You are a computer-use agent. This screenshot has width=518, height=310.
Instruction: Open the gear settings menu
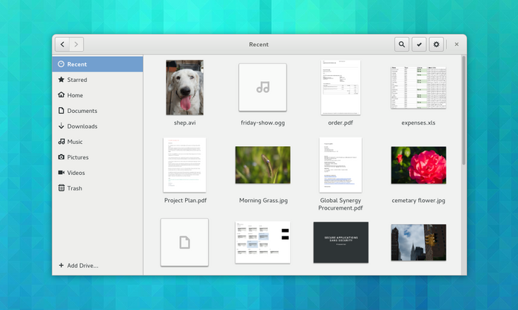(x=437, y=44)
